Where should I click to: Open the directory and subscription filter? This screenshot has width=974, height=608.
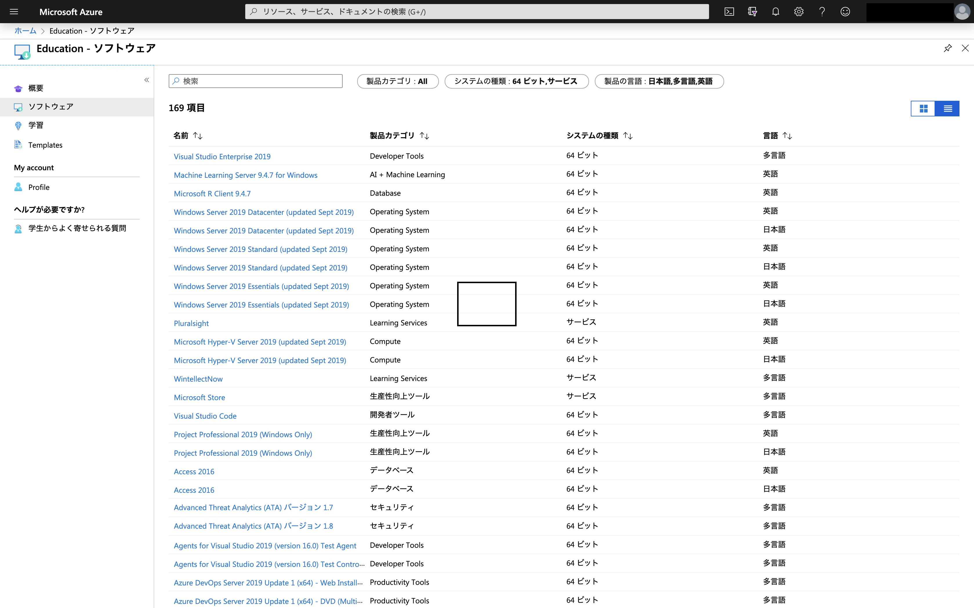pyautogui.click(x=752, y=11)
